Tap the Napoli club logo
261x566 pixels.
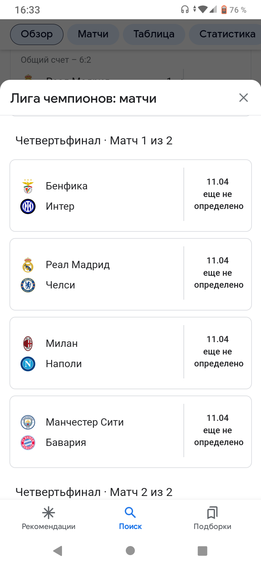[x=28, y=364]
